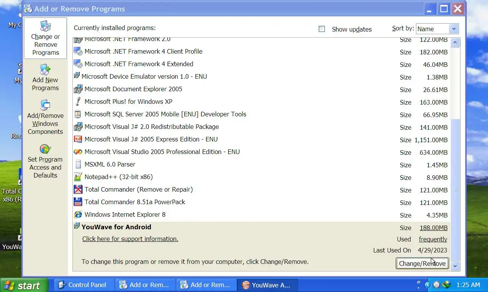This screenshot has height=292, width=488.
Task: Click the MSXML 6.0 Parser icon
Action: (78, 164)
